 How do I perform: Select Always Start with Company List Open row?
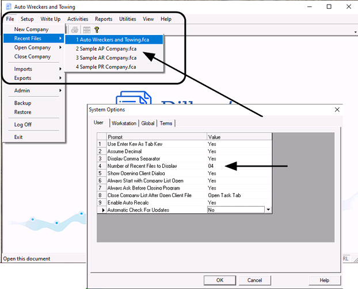tap(185, 180)
